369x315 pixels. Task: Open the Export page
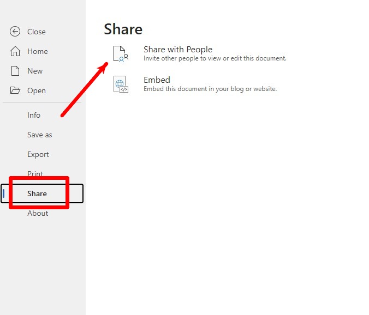tap(38, 155)
